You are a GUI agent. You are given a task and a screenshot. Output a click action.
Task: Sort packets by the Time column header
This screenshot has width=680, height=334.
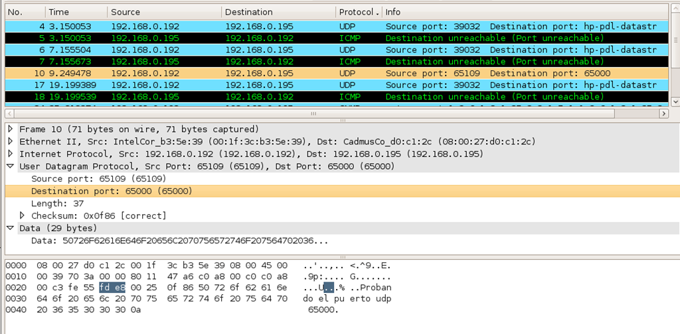(76, 12)
